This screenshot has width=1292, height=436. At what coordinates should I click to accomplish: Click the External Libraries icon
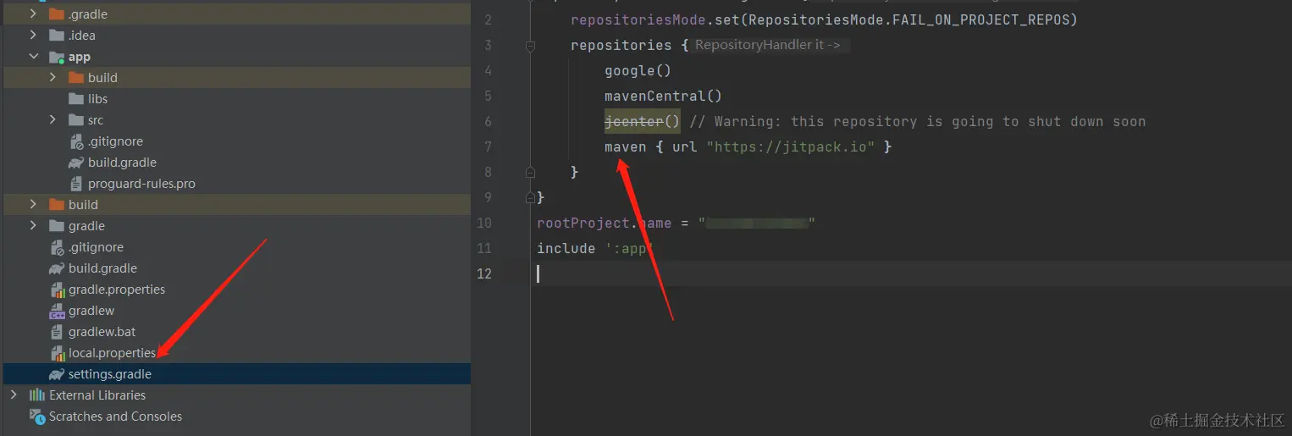pos(37,395)
